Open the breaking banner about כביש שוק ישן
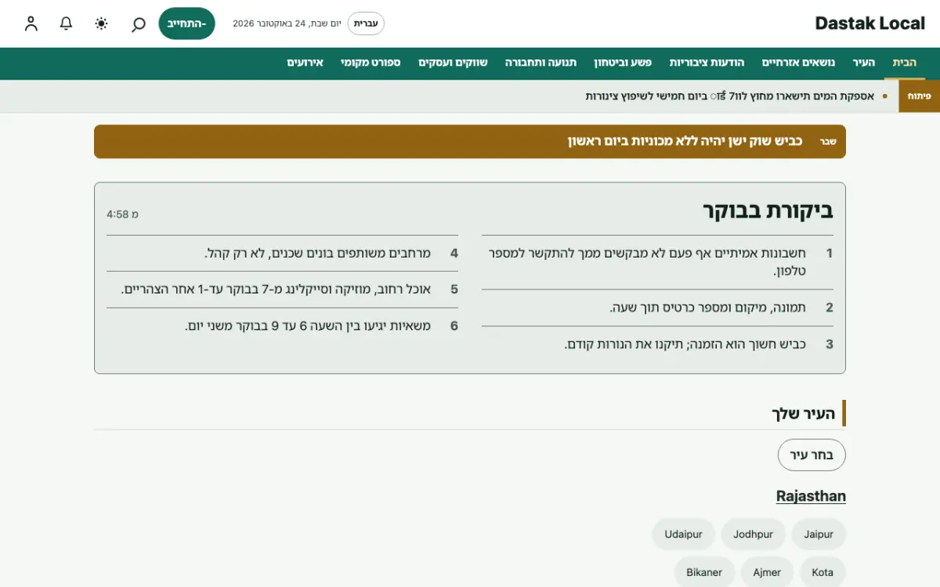 [470, 142]
